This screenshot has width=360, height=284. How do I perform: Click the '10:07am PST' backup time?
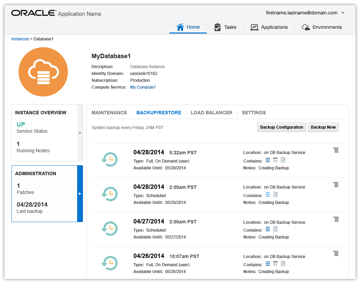tap(184, 256)
